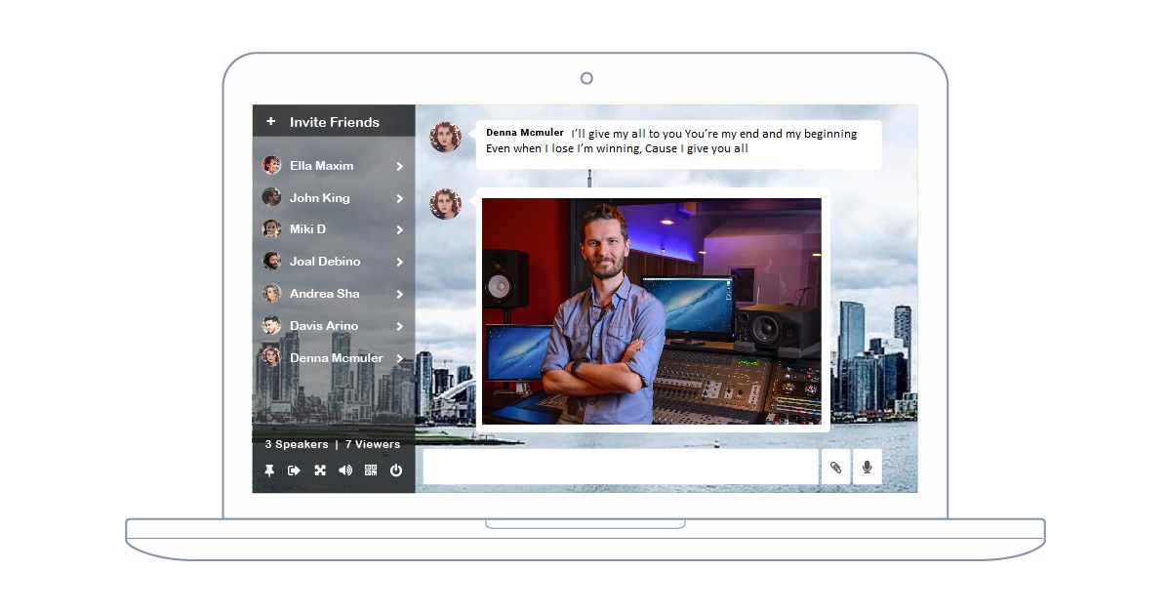Click inside the chat message input field

621,468
